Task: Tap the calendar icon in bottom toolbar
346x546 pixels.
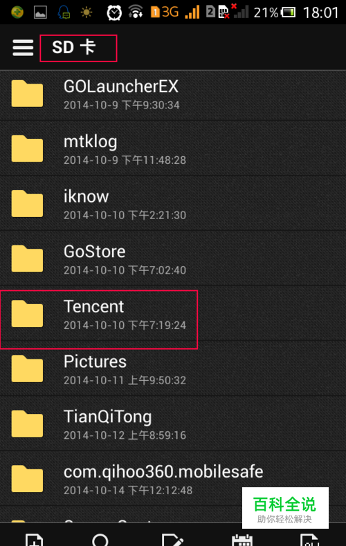Action: coord(242,539)
